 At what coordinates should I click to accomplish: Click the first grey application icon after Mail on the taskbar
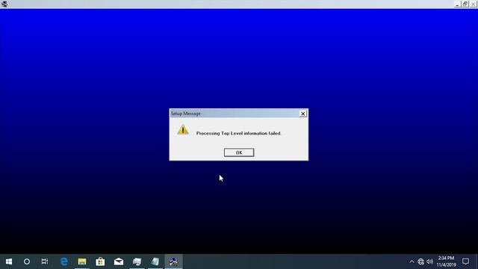coord(137,262)
